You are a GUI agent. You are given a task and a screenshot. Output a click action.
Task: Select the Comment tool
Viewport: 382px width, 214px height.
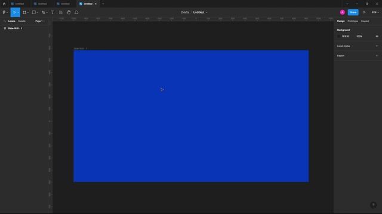tap(76, 12)
